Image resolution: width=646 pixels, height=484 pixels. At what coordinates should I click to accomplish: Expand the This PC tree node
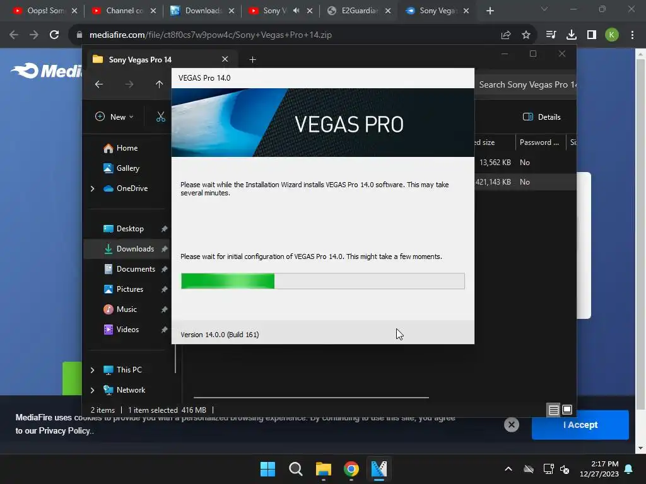click(92, 370)
